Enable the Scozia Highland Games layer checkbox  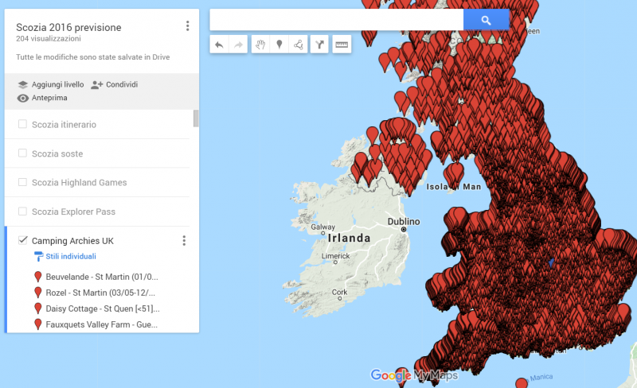pyautogui.click(x=22, y=183)
